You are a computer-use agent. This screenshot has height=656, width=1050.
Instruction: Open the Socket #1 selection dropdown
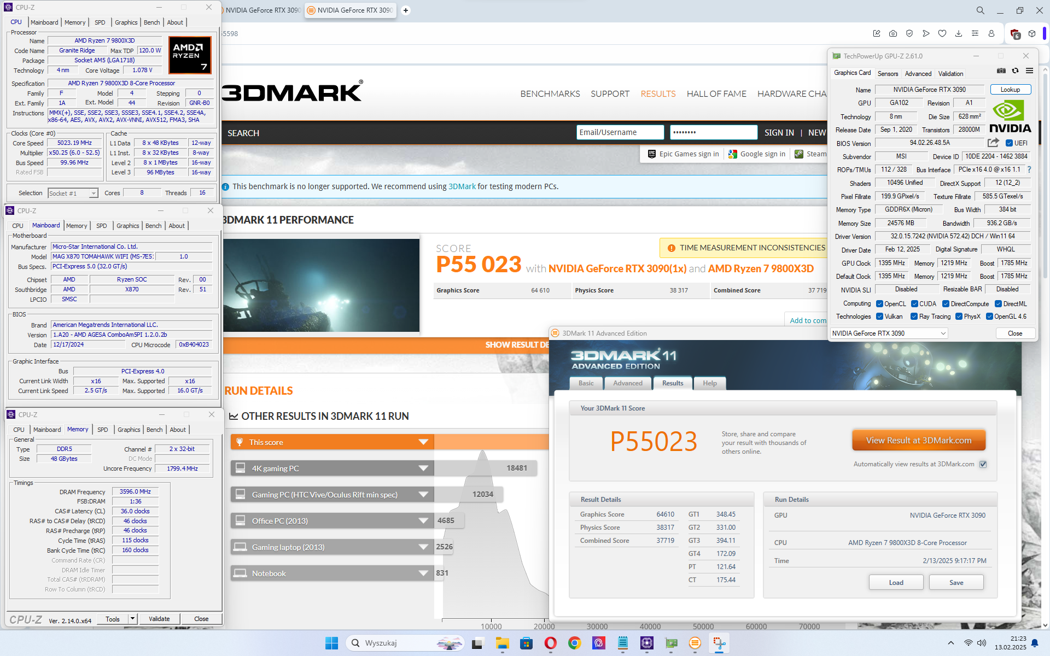coord(73,193)
